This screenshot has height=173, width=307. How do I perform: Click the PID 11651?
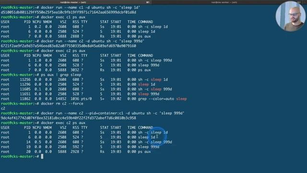(25, 94)
